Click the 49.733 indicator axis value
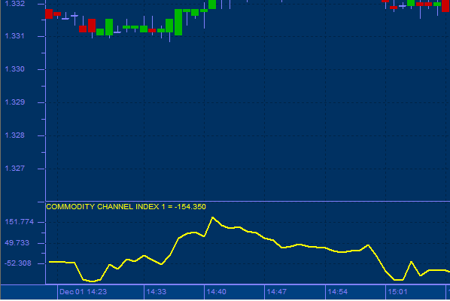 (17, 243)
